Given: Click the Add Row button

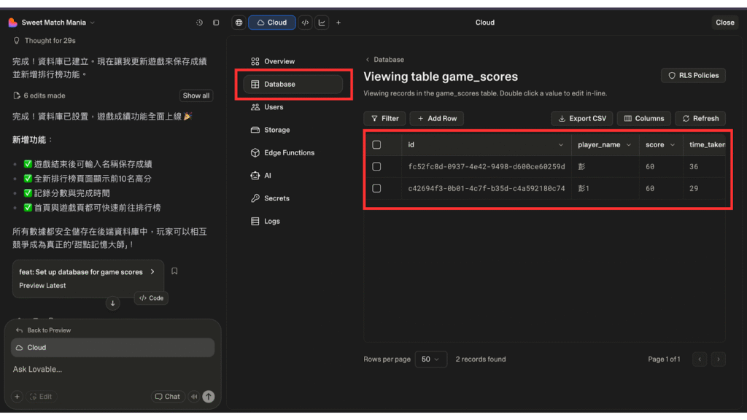Looking at the screenshot, I should tap(436, 118).
